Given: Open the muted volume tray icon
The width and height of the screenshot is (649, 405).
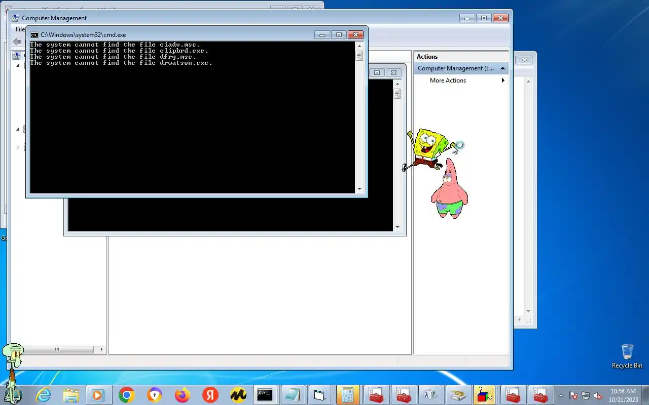Looking at the screenshot, I should pos(598,395).
